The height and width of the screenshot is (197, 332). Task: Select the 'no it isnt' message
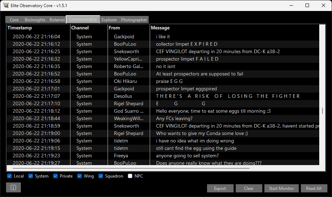(166, 66)
